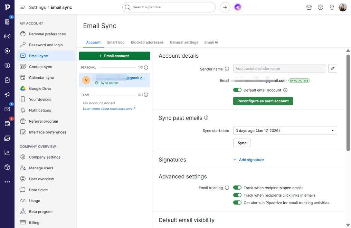Open the radar signal icon in left rail
Viewport: 351px width, 228px height.
[x=7, y=36]
